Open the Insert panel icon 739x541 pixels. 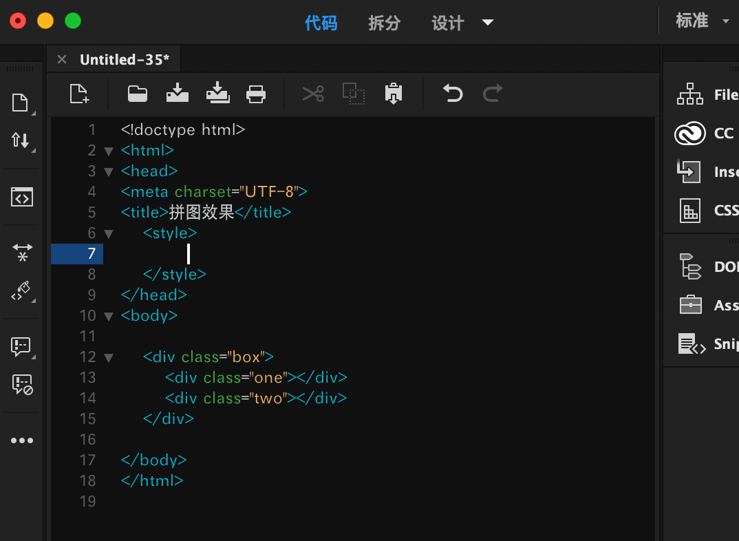[x=689, y=171]
